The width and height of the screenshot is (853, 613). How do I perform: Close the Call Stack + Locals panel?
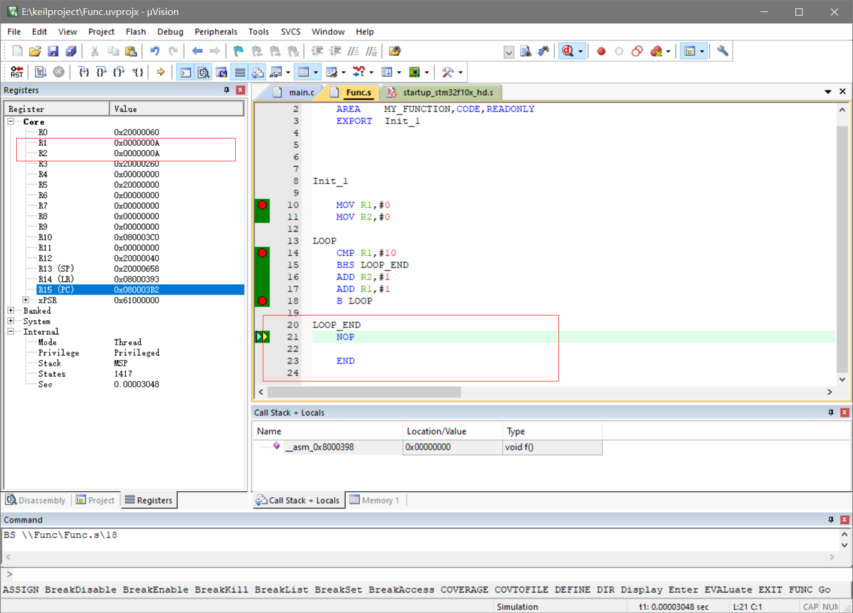[x=845, y=413]
